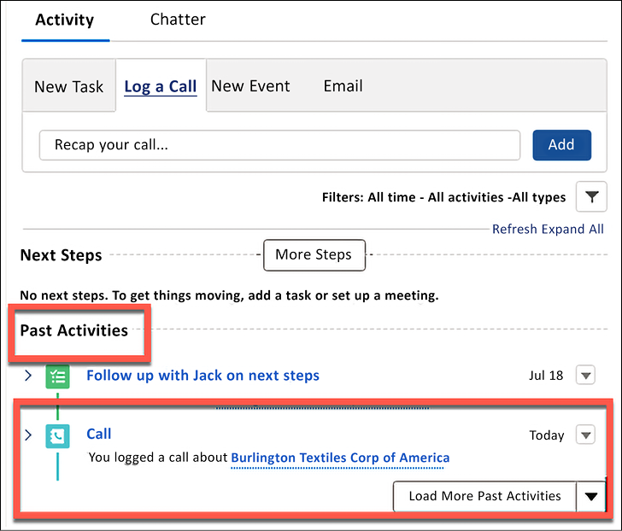Switch to the Chatter tab
The width and height of the screenshot is (622, 531).
[178, 20]
